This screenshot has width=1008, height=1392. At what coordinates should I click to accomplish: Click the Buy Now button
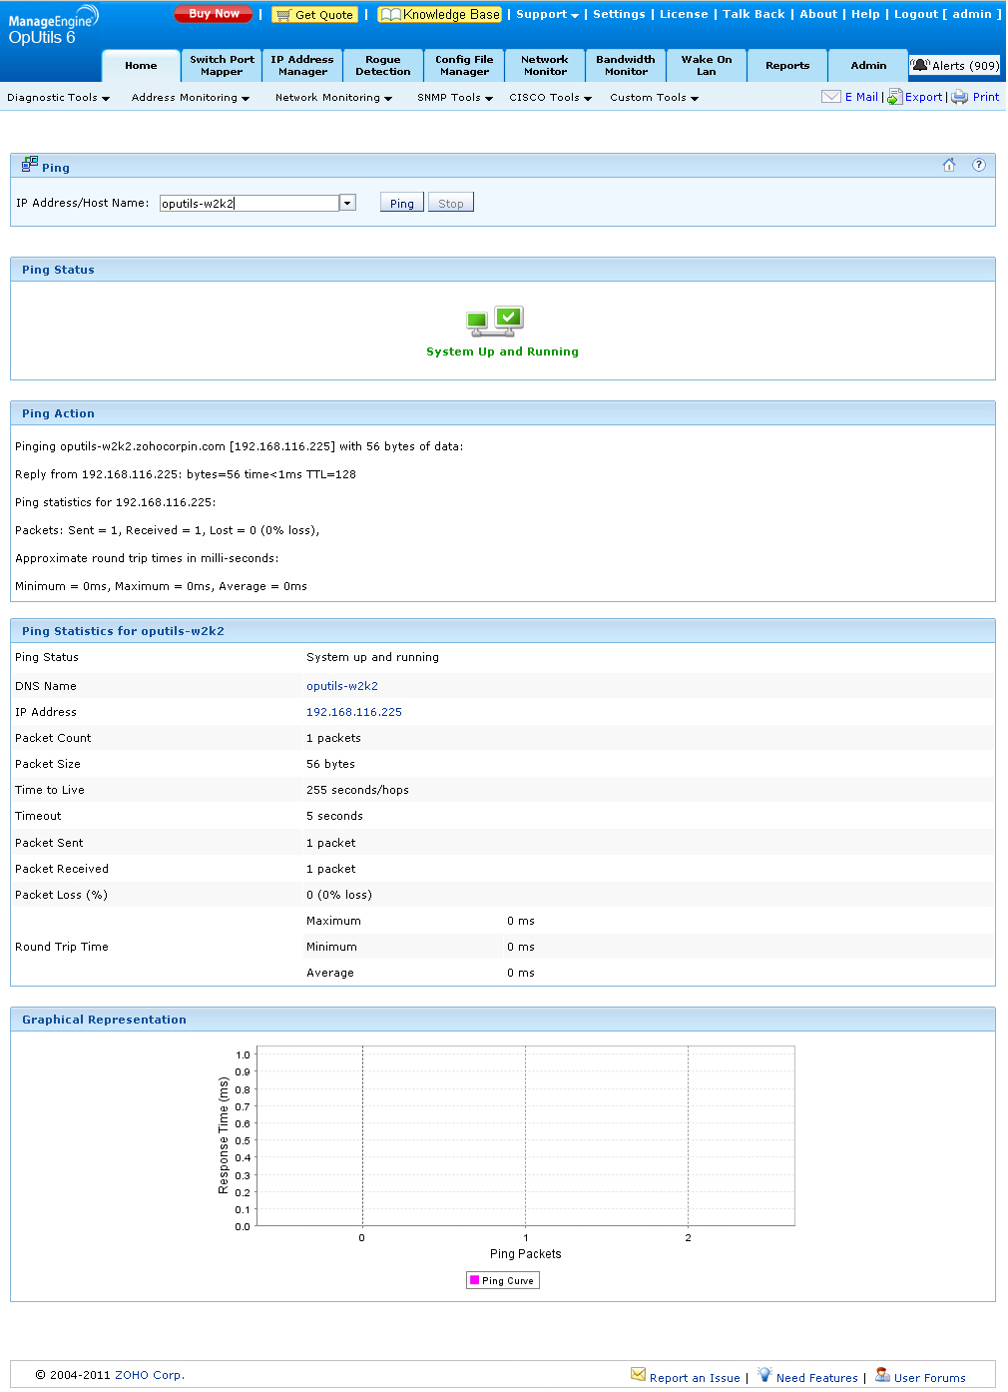point(214,14)
